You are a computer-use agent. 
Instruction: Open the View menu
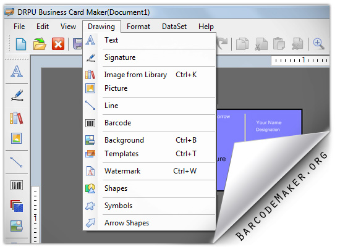click(x=68, y=27)
